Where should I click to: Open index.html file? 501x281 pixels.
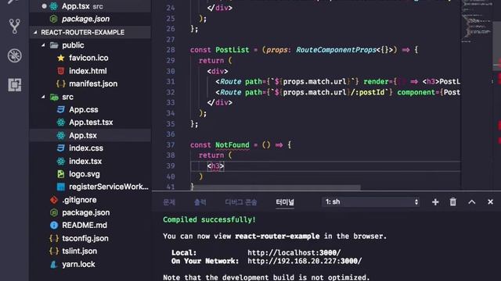tap(88, 71)
